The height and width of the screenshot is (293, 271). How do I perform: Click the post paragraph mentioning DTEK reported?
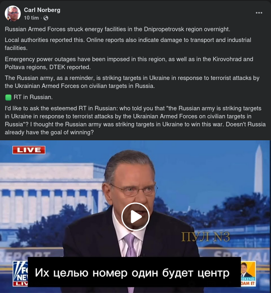pos(129,63)
